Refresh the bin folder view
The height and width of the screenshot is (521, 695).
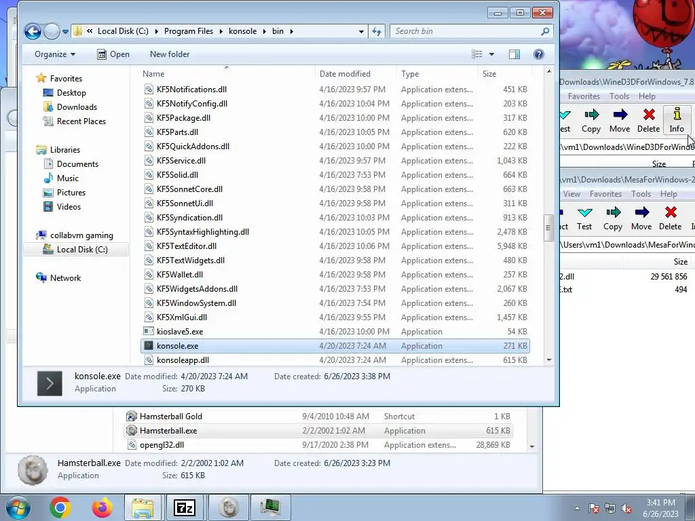[376, 31]
